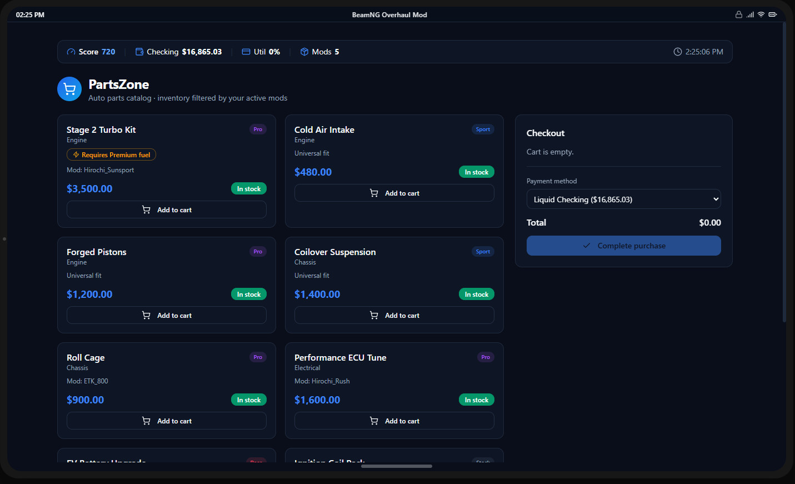Click the Requires Premium fuel tag
Image resolution: width=795 pixels, height=484 pixels.
tap(111, 154)
